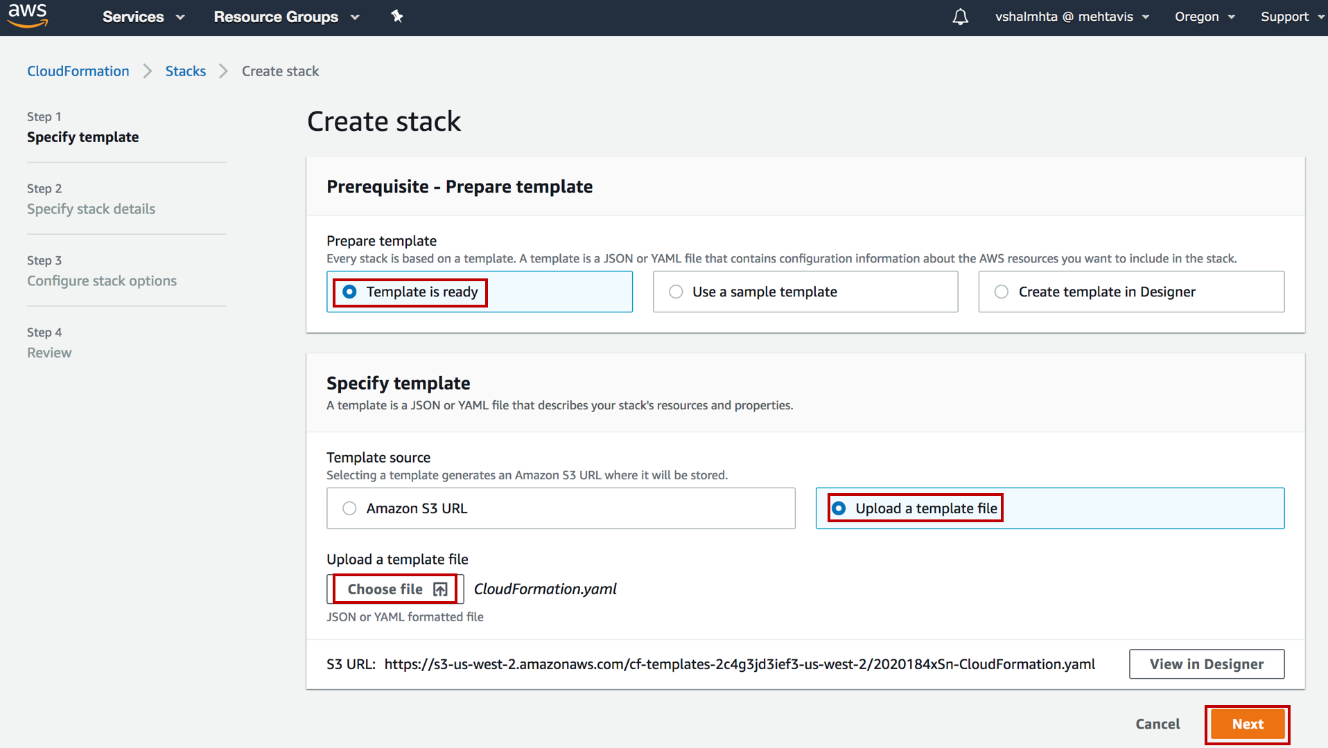Click the Specify template section heading
This screenshot has width=1328, height=748.
pyautogui.click(x=399, y=384)
